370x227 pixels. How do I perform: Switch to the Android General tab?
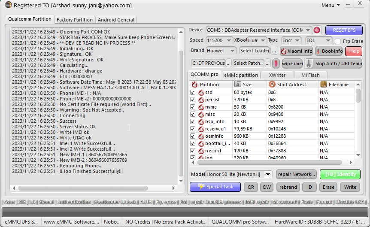coord(116,20)
